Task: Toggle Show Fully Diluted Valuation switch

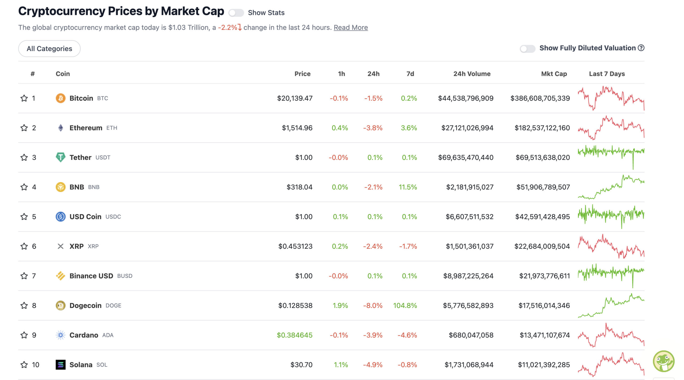Action: coord(527,49)
